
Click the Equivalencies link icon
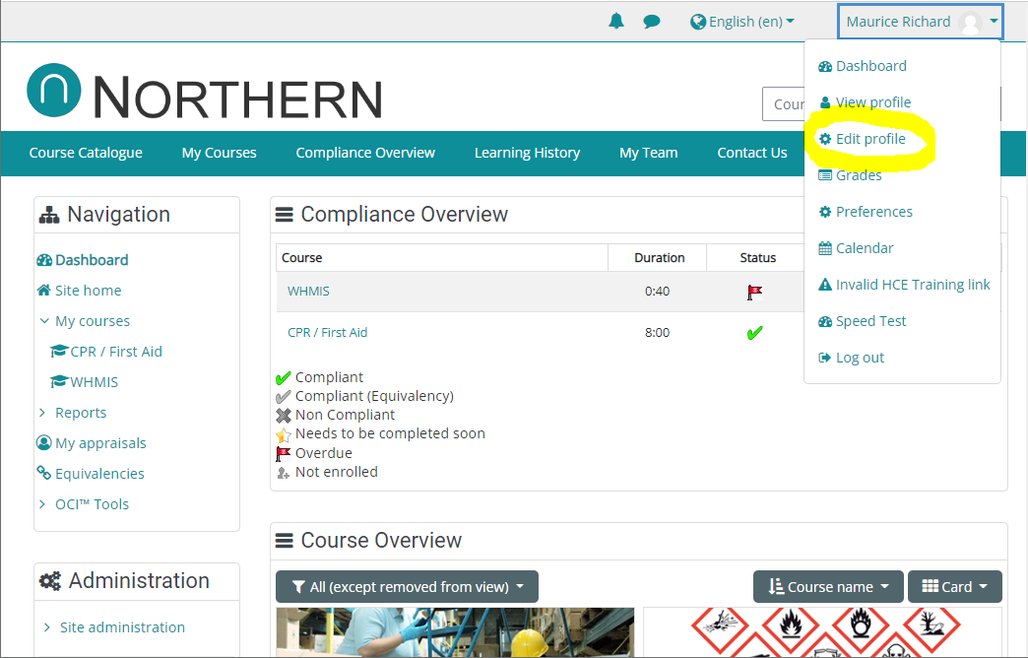point(44,474)
